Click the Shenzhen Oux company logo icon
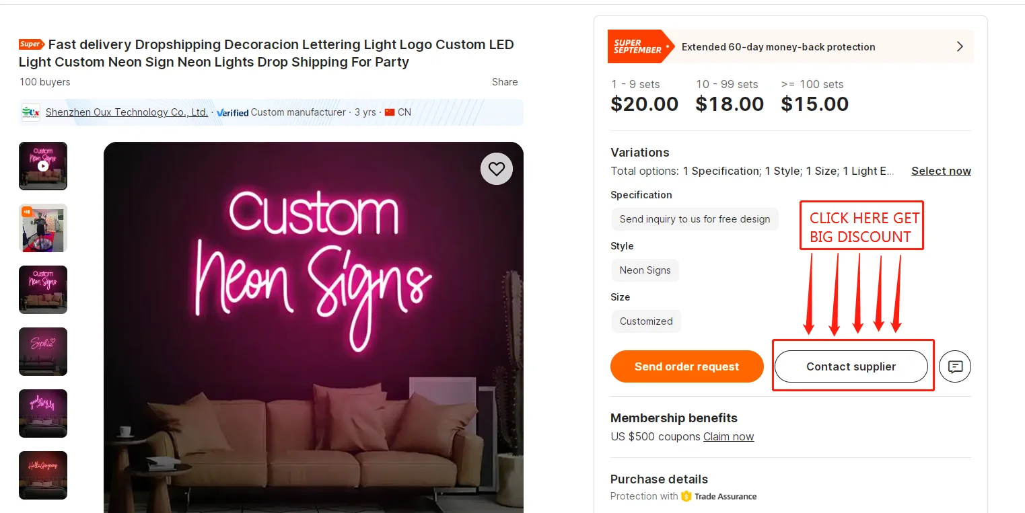This screenshot has height=513, width=1025. [31, 112]
